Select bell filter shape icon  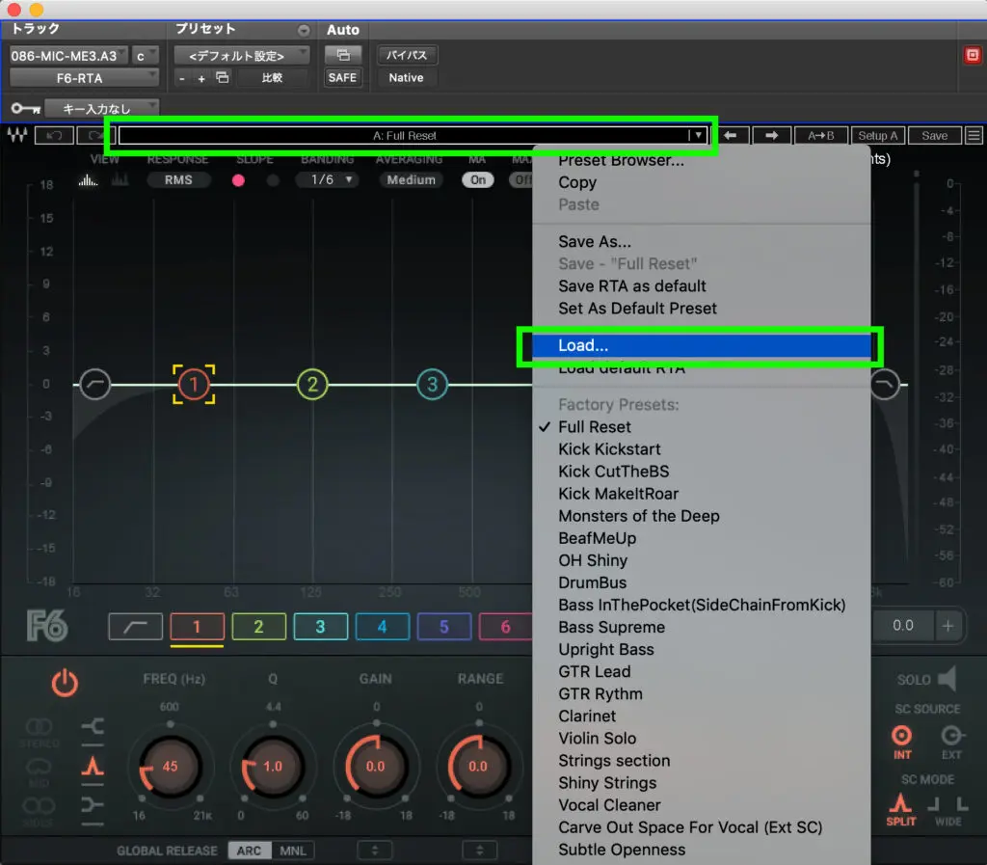click(x=93, y=767)
